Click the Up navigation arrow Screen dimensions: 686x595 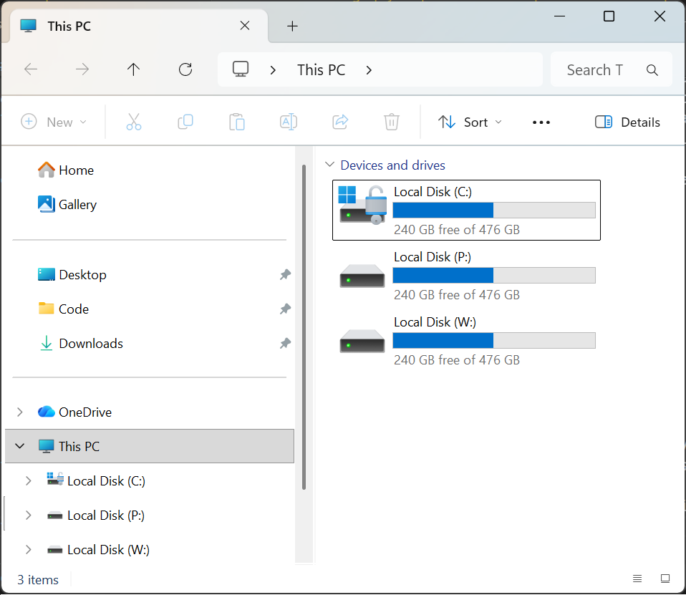[133, 69]
